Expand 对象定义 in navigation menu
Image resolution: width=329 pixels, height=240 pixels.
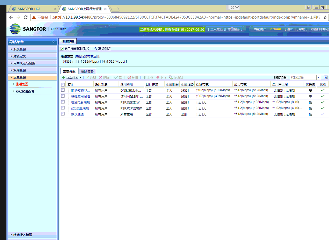32,56
